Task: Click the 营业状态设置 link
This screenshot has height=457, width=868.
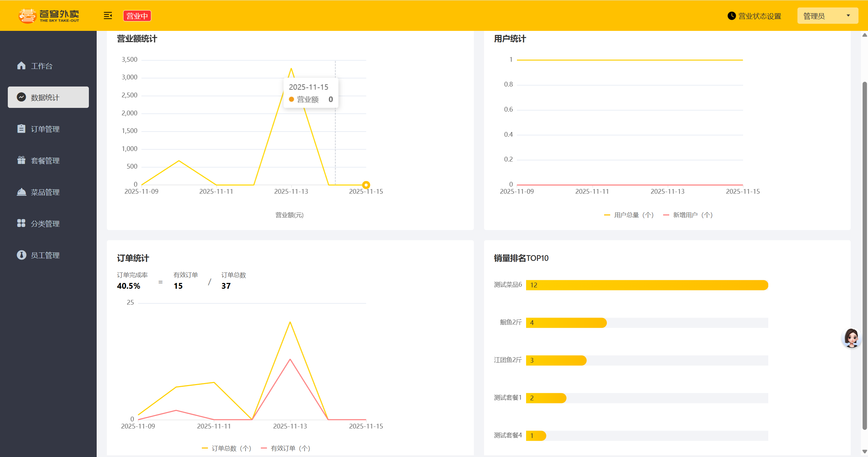Action: click(759, 16)
